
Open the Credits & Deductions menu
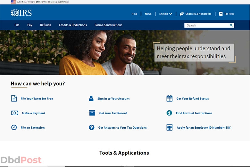73,25
